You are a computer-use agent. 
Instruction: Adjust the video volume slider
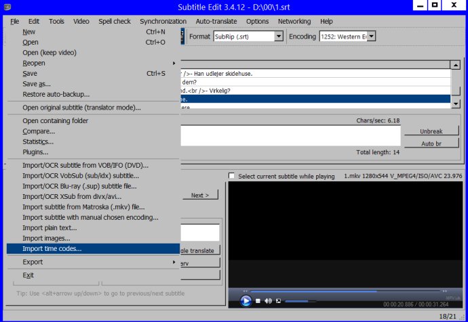pos(300,301)
